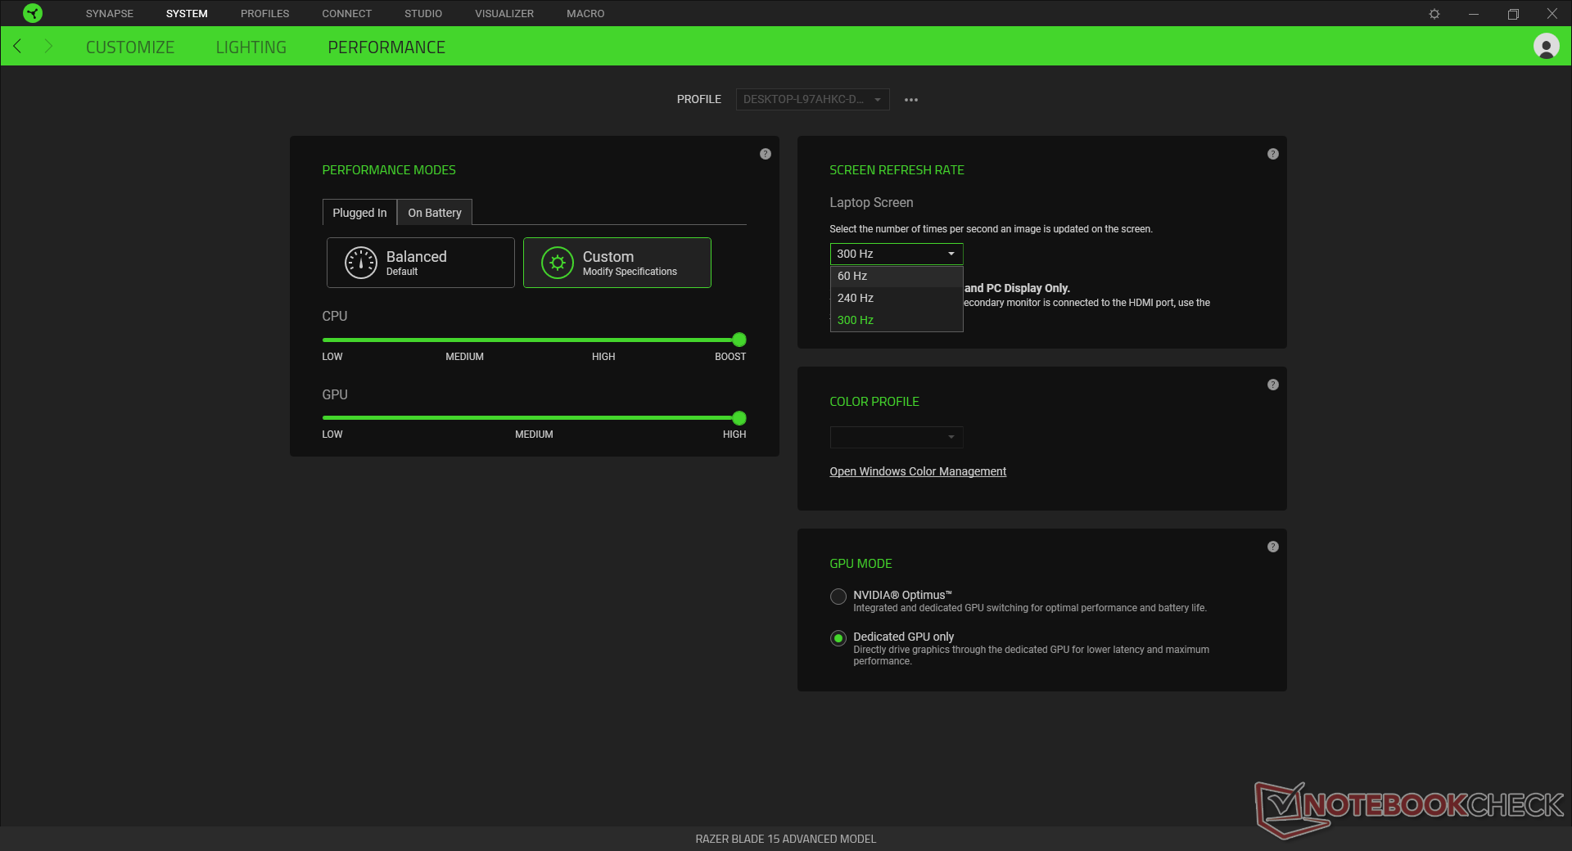
Task: Click the GPU slider handle at High
Action: click(739, 418)
